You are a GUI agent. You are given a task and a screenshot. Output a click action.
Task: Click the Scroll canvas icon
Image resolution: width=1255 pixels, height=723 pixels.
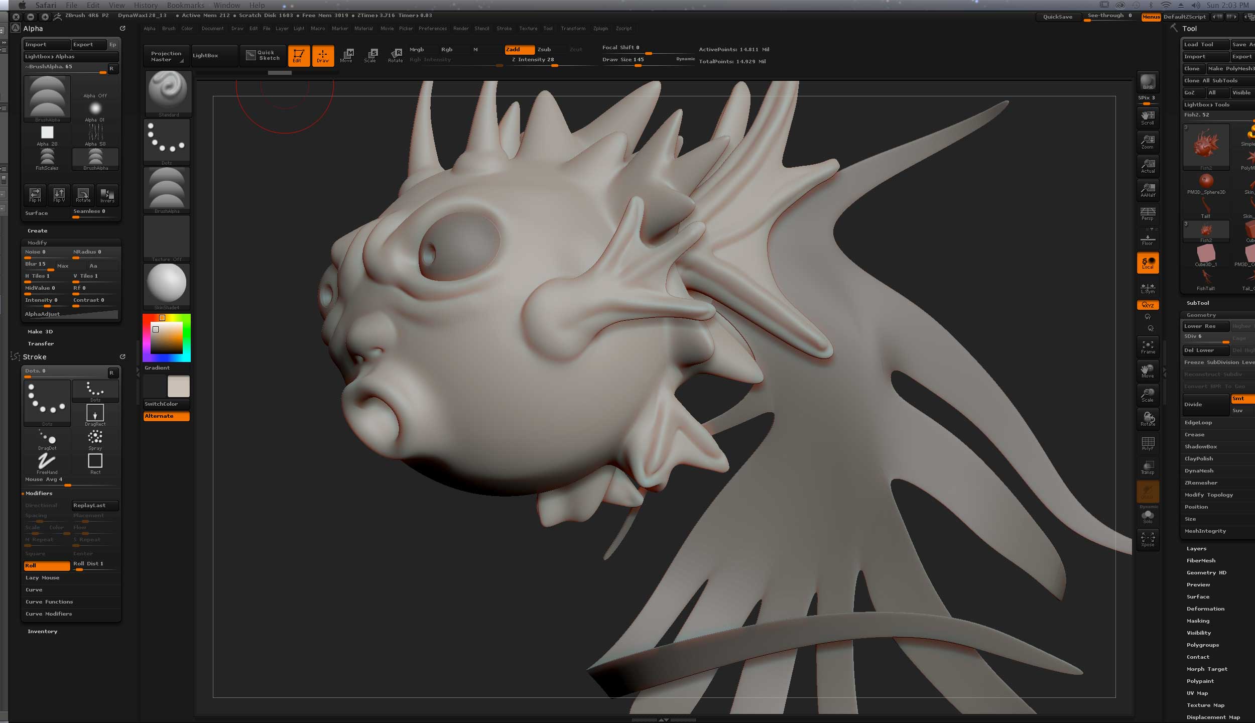pos(1148,117)
